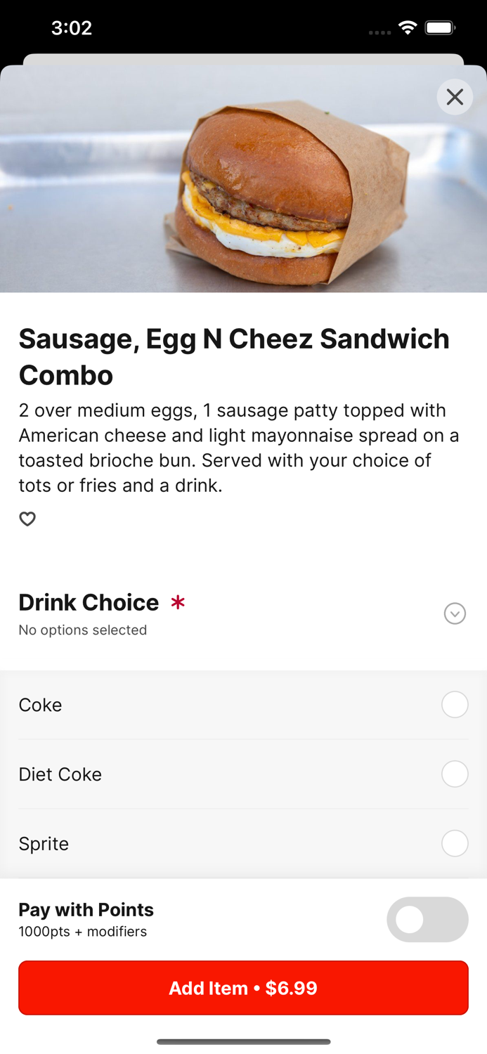The image size is (487, 1054).
Task: Click the battery icon in the status bar
Action: (441, 28)
